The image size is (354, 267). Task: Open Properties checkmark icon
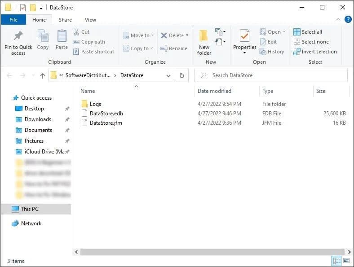coord(244,35)
